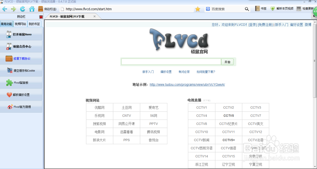The image size is (317, 169).
Task: Open CNTV video site
Action: pyautogui.click(x=126, y=116)
